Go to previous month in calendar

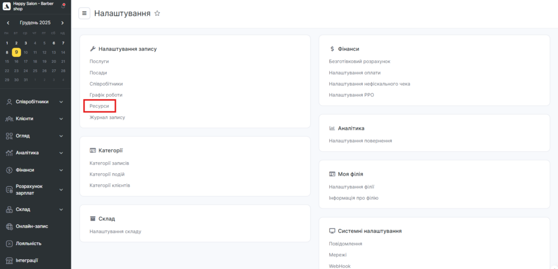pos(8,23)
